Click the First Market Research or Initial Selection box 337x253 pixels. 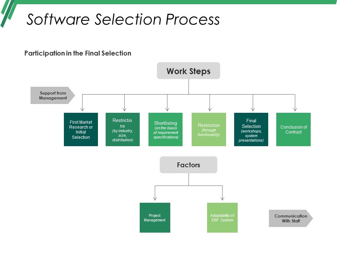click(x=81, y=130)
